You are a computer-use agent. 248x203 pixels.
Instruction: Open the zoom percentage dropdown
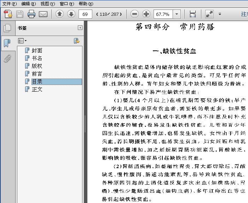coord(177,14)
